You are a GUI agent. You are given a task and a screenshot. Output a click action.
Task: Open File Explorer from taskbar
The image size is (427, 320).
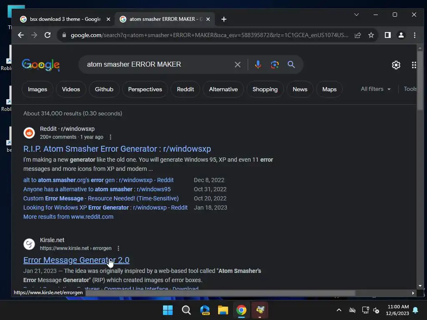223,310
